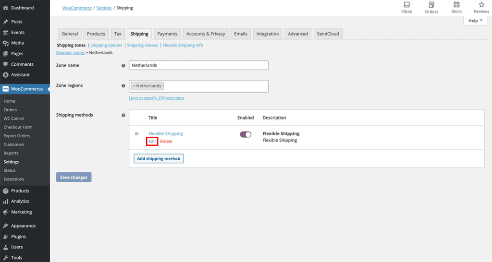Click the Assistant accessibility icon

pos(6,74)
